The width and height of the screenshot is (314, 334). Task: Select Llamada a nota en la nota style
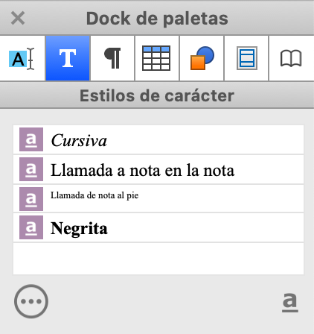[x=158, y=169]
